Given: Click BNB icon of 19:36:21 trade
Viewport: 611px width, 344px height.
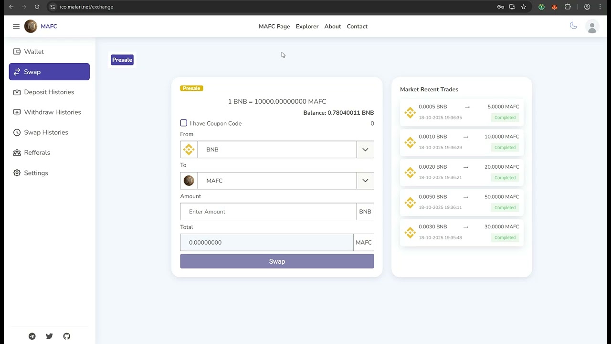Looking at the screenshot, I should point(410,172).
